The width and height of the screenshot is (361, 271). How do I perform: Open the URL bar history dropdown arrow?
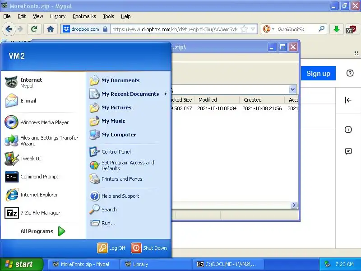point(253,29)
